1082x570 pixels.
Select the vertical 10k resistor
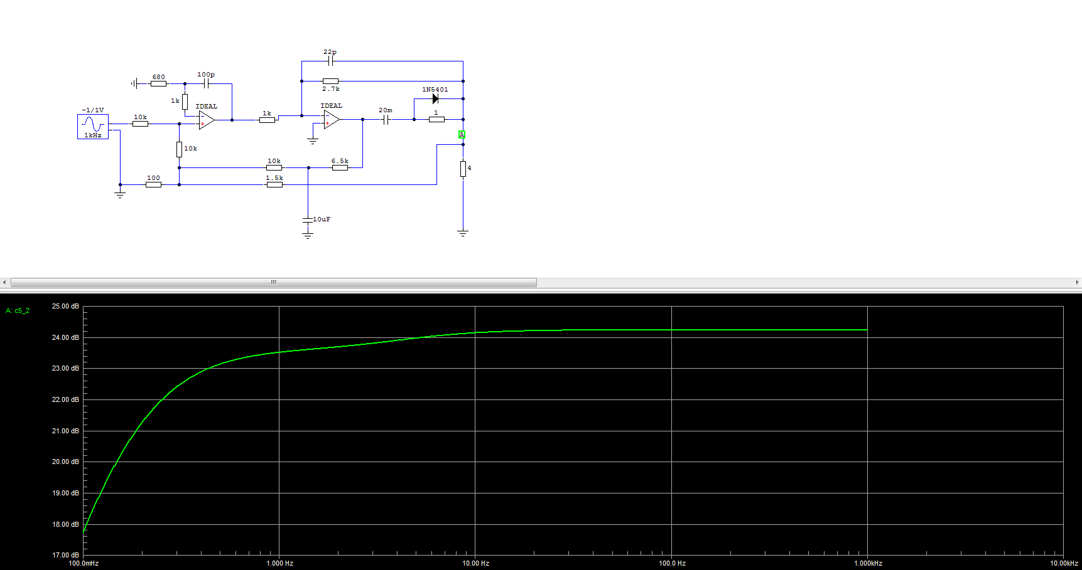179,149
